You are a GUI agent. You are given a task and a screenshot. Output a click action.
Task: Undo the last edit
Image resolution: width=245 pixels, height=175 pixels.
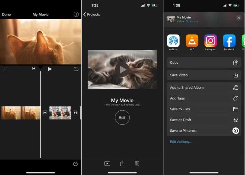click(76, 69)
